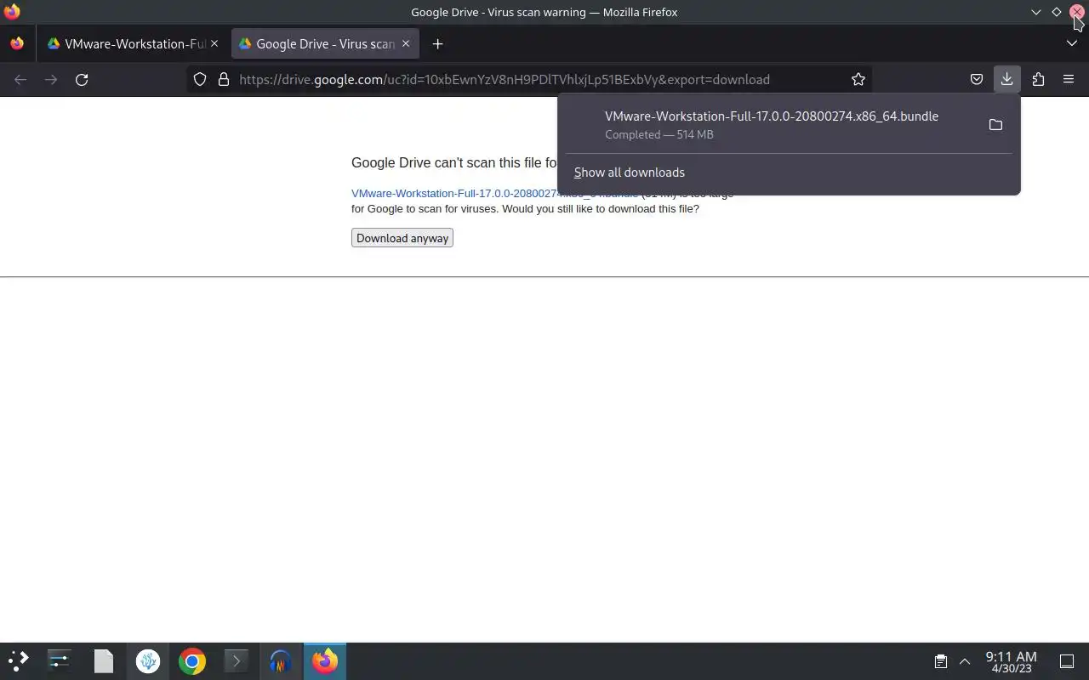Open the VMware-Workstation-Full file link in page
1089x680 pixels.
pos(494,194)
